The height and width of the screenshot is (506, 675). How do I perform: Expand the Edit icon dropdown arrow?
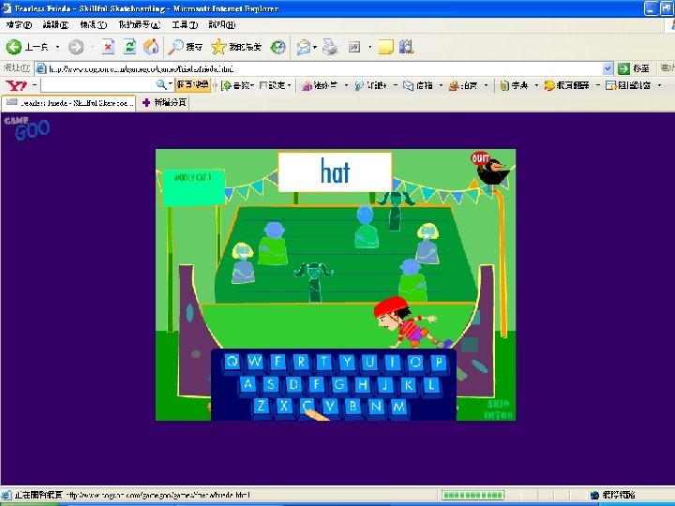[x=369, y=47]
